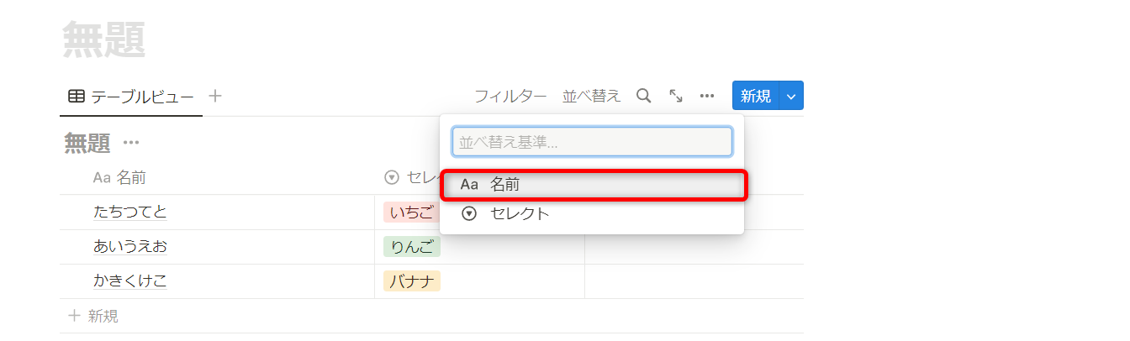1130x341 pixels.
Task: Click the Aa icon in 名前 column header
Action: click(102, 178)
